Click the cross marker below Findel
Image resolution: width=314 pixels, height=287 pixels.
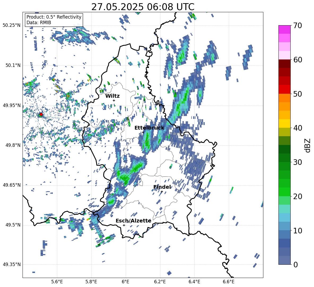pyautogui.click(x=162, y=192)
